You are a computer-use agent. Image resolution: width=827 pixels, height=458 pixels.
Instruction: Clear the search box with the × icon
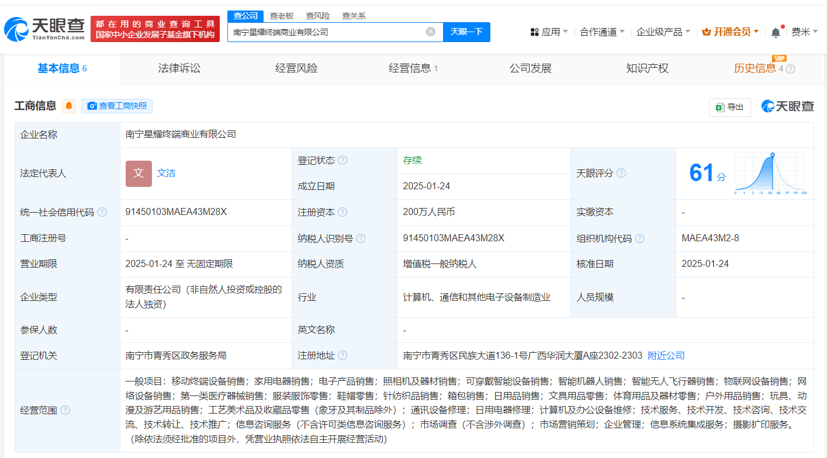pyautogui.click(x=431, y=32)
